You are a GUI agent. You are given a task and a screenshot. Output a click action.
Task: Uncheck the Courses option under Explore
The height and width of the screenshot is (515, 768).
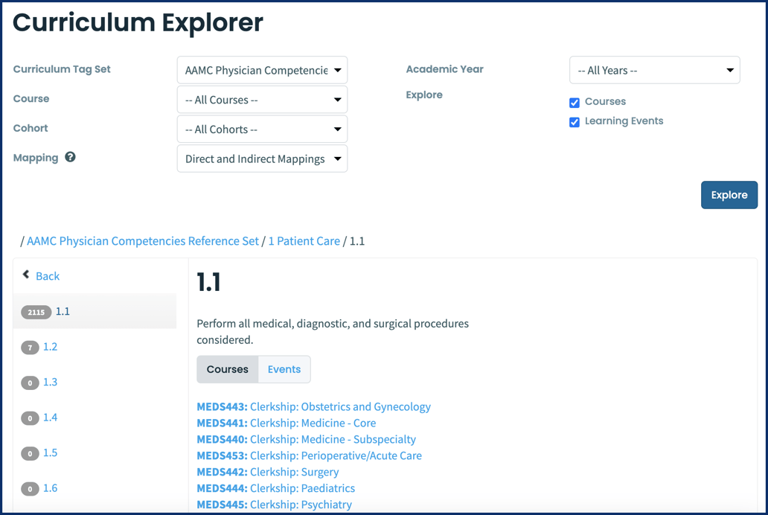574,103
